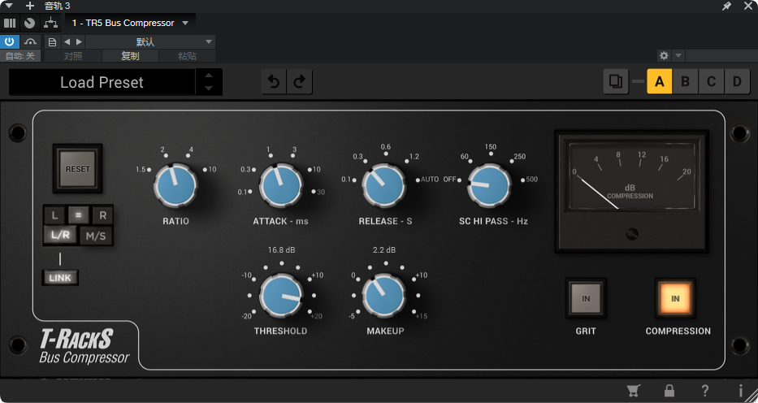Pin the plugin window
This screenshot has height=403, width=758.
point(726,6)
